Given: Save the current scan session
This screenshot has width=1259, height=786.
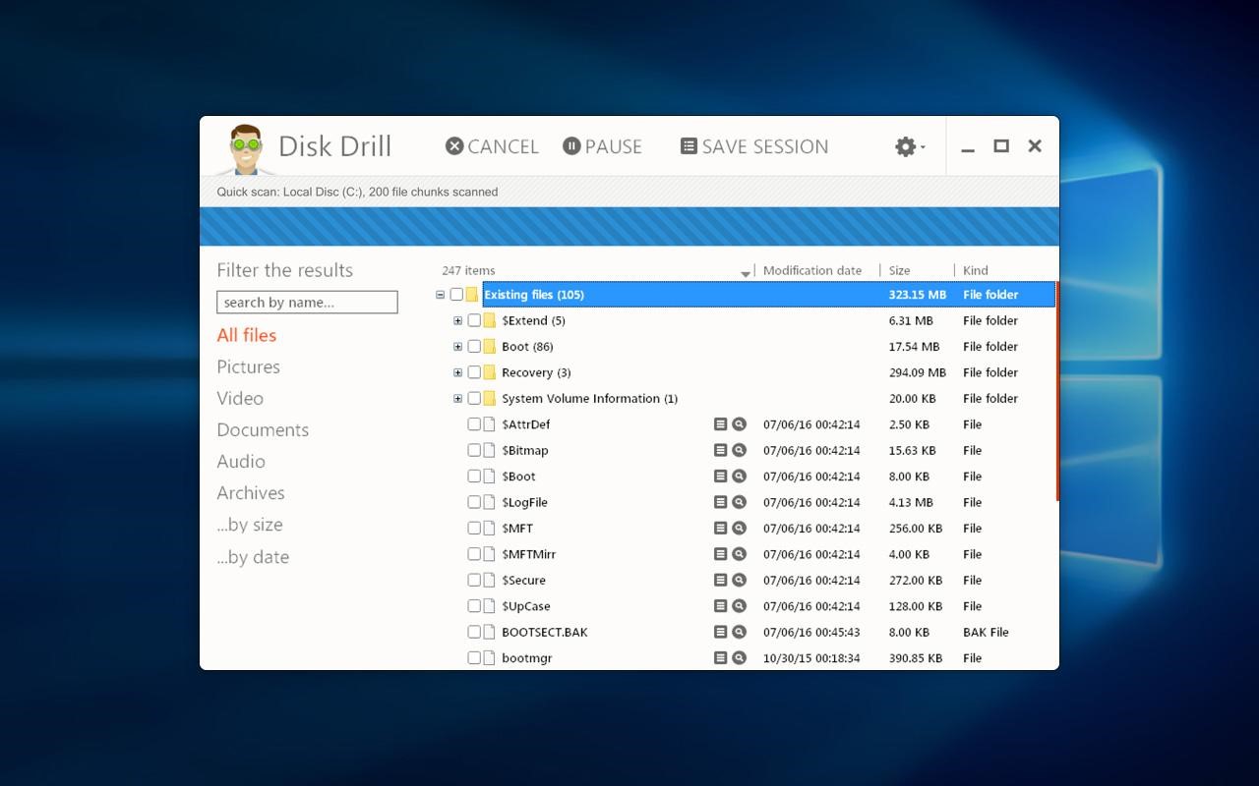Looking at the screenshot, I should tap(754, 146).
